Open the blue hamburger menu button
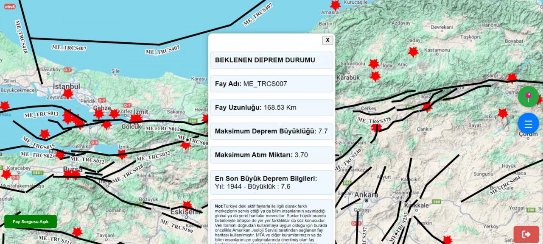 (x=528, y=124)
